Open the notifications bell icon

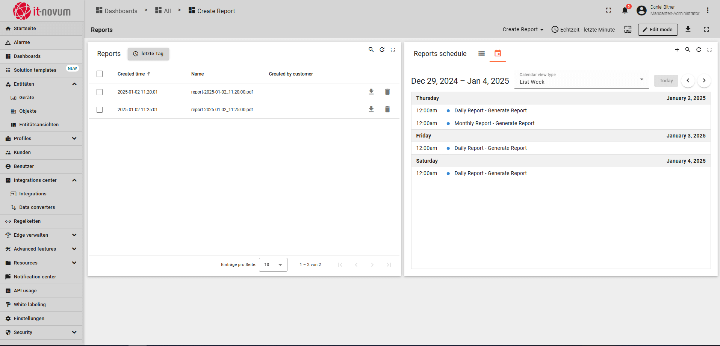tap(625, 11)
